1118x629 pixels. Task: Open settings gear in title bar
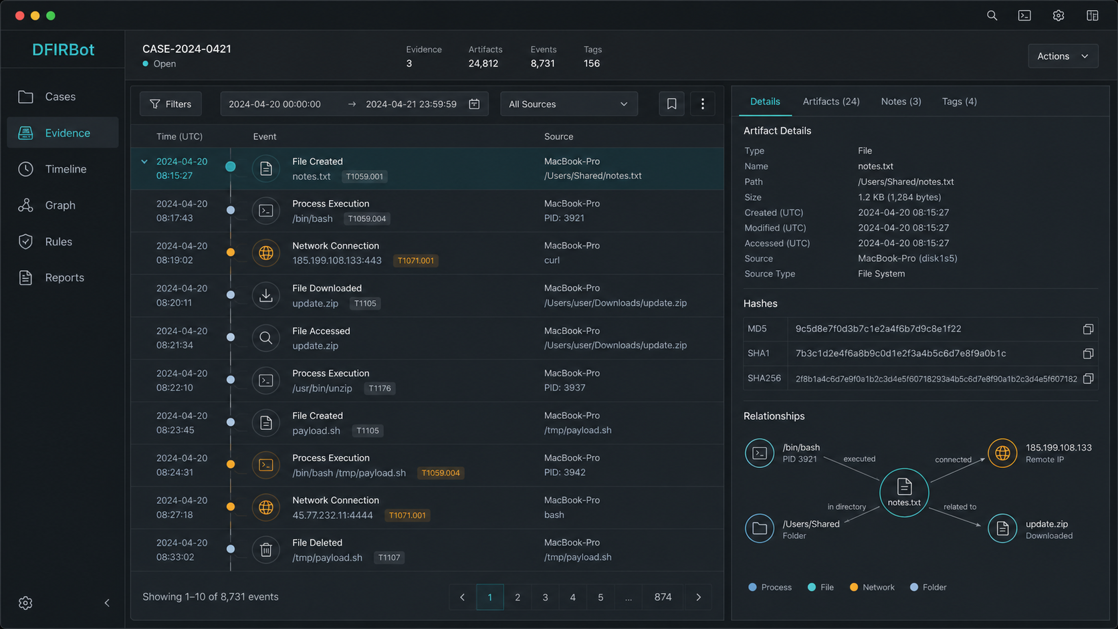[1058, 15]
